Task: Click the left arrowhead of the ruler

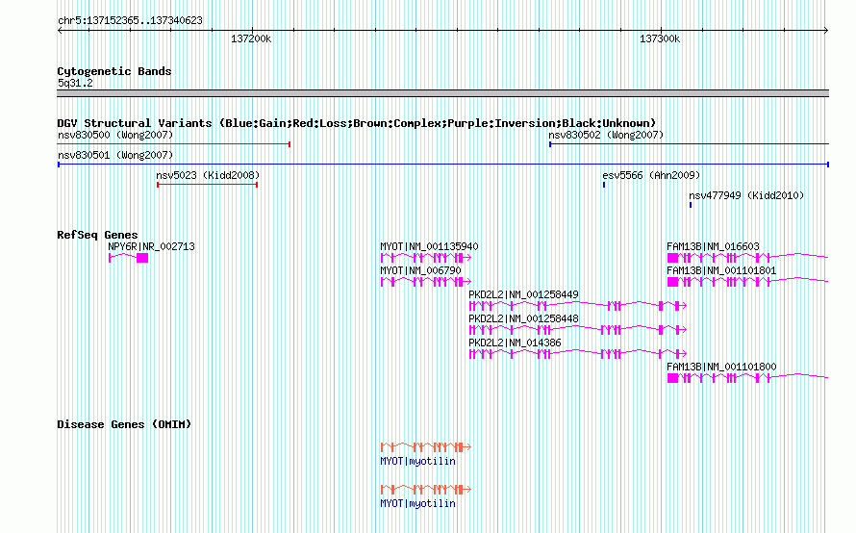Action: [60, 31]
